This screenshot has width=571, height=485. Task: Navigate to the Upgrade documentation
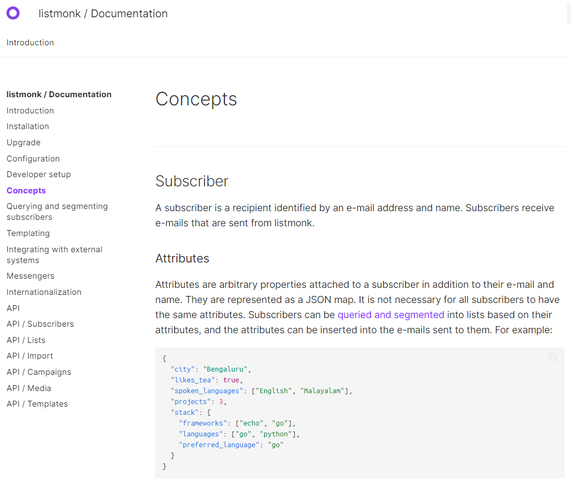pos(23,142)
